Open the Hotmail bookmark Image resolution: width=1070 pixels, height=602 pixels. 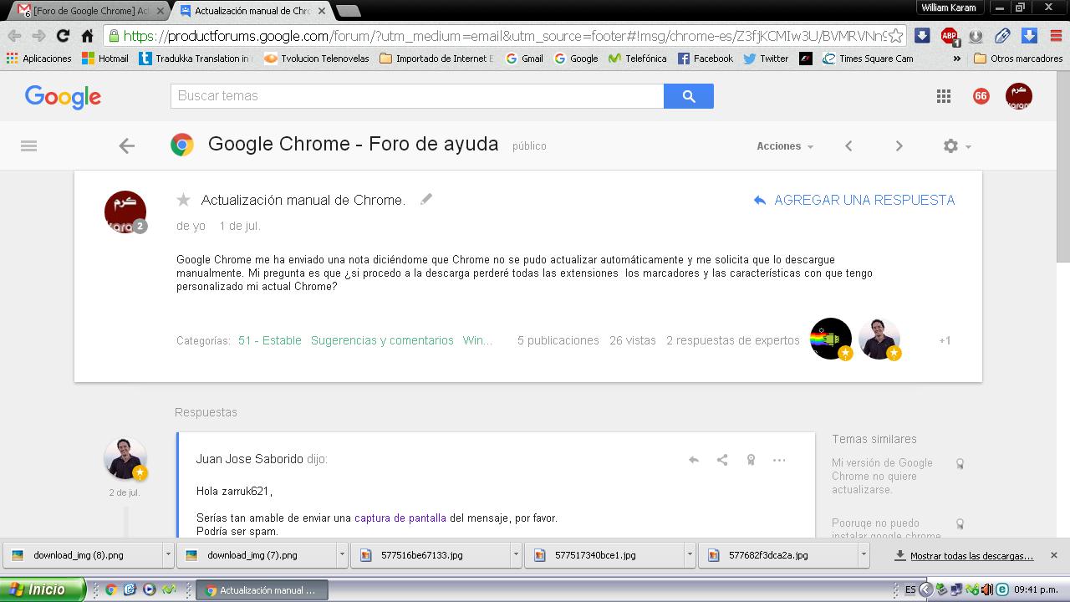(105, 59)
